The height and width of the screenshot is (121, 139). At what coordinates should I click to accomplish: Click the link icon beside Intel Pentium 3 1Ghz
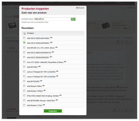click(44, 105)
